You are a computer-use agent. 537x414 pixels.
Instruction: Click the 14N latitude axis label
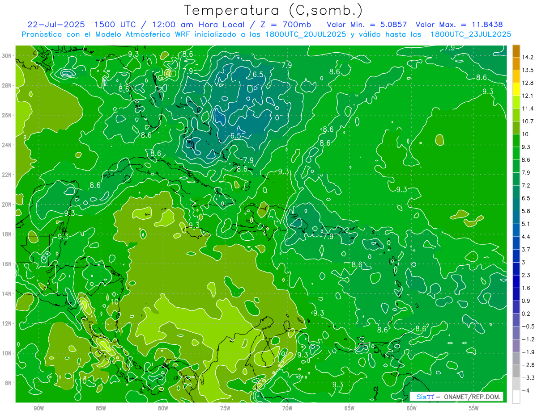tap(7, 294)
